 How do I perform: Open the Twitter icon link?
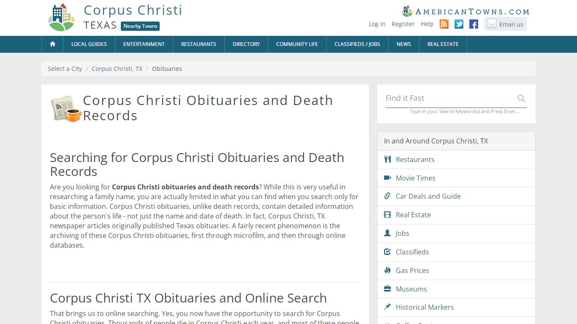coord(459,24)
